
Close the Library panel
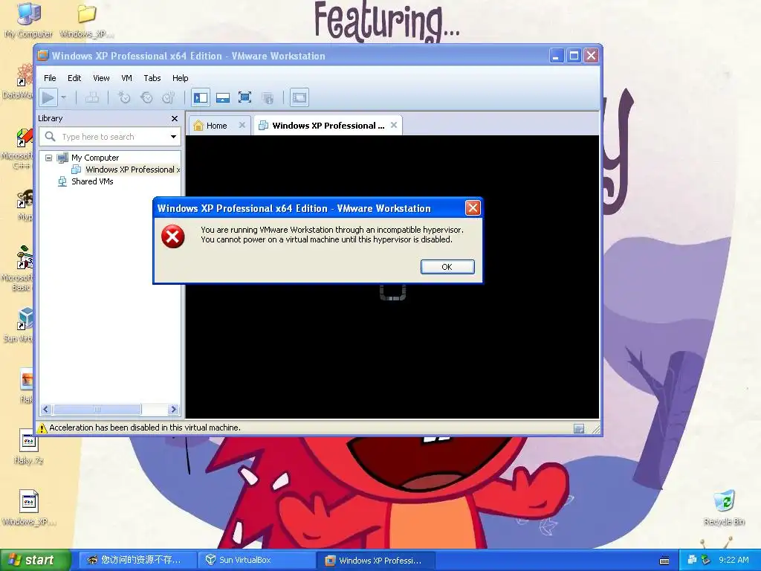pos(174,118)
